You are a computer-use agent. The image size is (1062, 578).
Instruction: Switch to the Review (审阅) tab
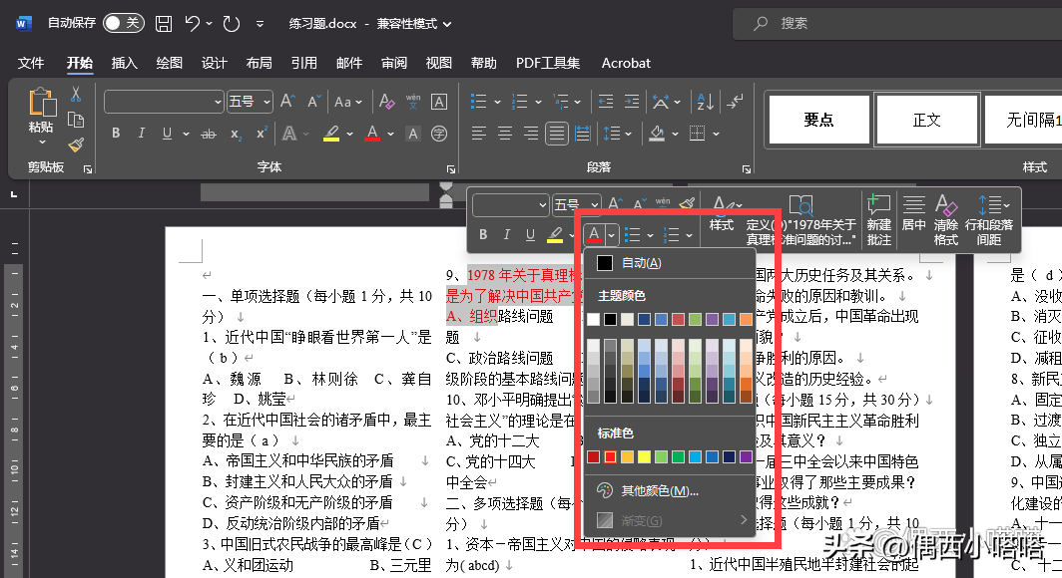394,63
